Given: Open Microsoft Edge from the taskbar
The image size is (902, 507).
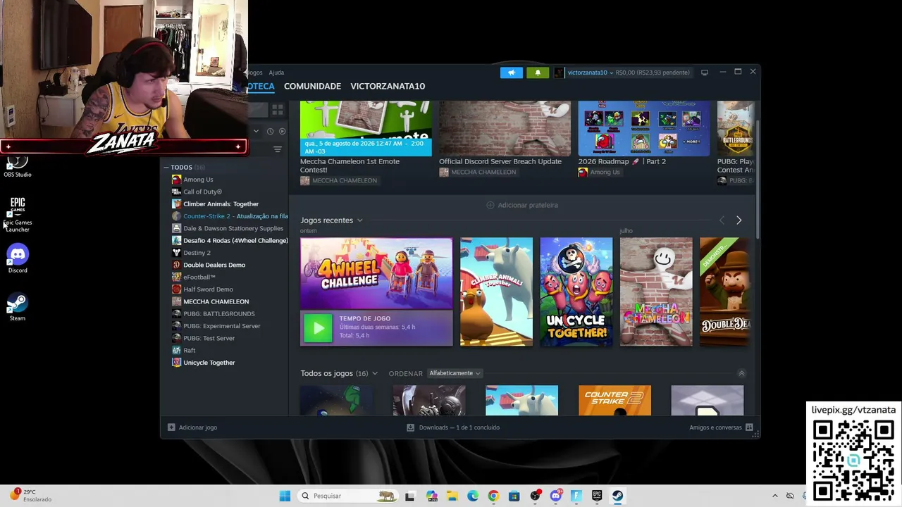Looking at the screenshot, I should click(473, 496).
